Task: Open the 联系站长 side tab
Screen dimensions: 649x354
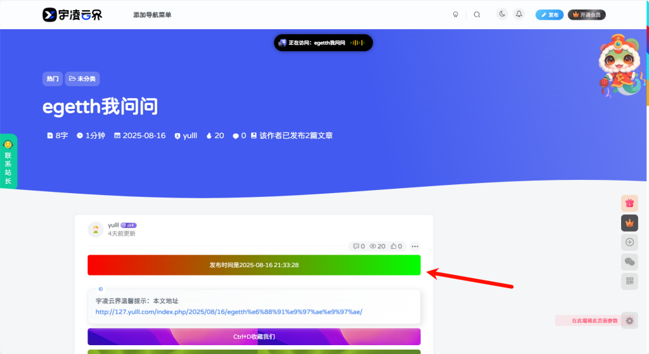Action: (x=8, y=161)
